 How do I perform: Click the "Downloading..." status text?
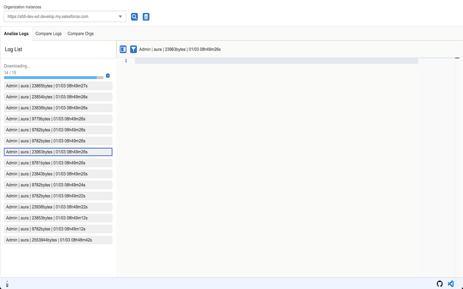(17, 66)
